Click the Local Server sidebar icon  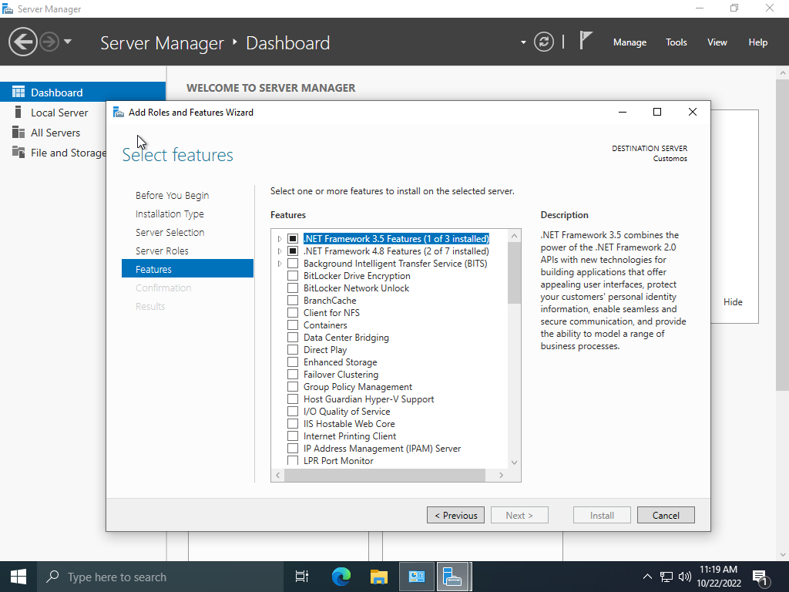click(18, 113)
